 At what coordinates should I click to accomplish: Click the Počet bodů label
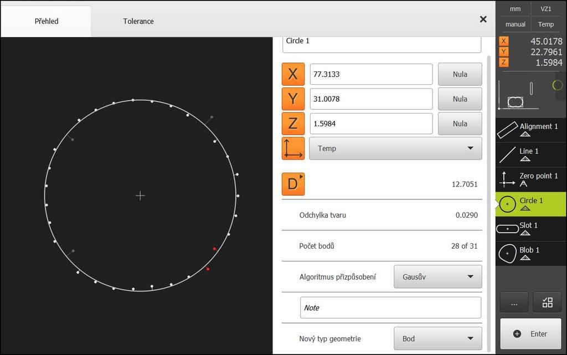click(x=316, y=246)
